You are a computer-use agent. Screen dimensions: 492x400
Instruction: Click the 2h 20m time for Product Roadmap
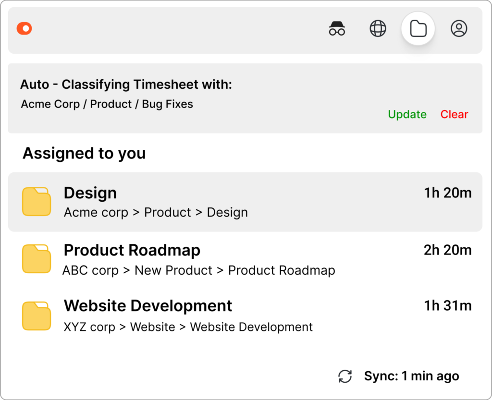[x=448, y=250]
